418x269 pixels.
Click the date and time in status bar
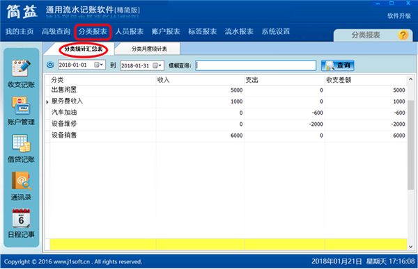[x=363, y=261]
